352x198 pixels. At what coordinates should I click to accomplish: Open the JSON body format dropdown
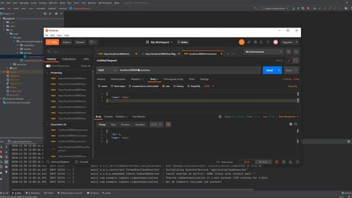click(209, 86)
